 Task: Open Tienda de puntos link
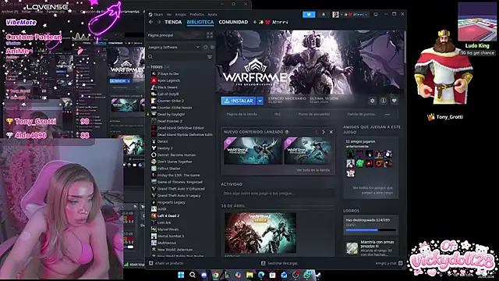tap(361, 114)
